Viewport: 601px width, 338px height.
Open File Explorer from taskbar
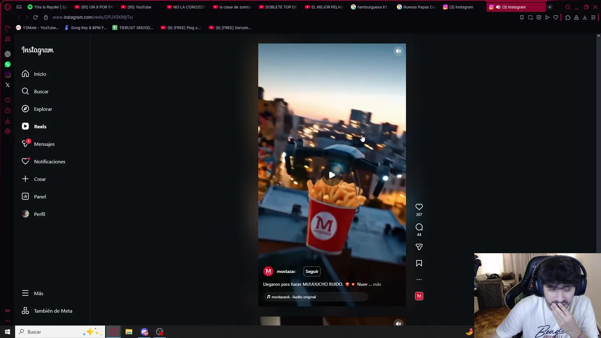(129, 332)
